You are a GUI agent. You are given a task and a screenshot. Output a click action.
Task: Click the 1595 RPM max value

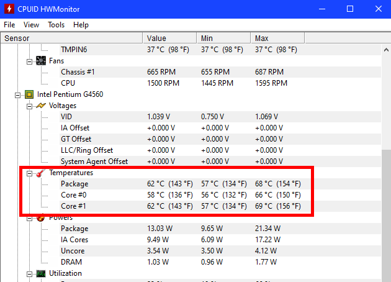[271, 83]
